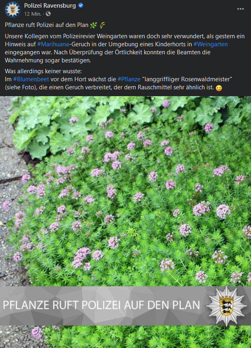Open the post options three-dot menu
The height and width of the screenshot is (348, 251).
tap(241, 9)
